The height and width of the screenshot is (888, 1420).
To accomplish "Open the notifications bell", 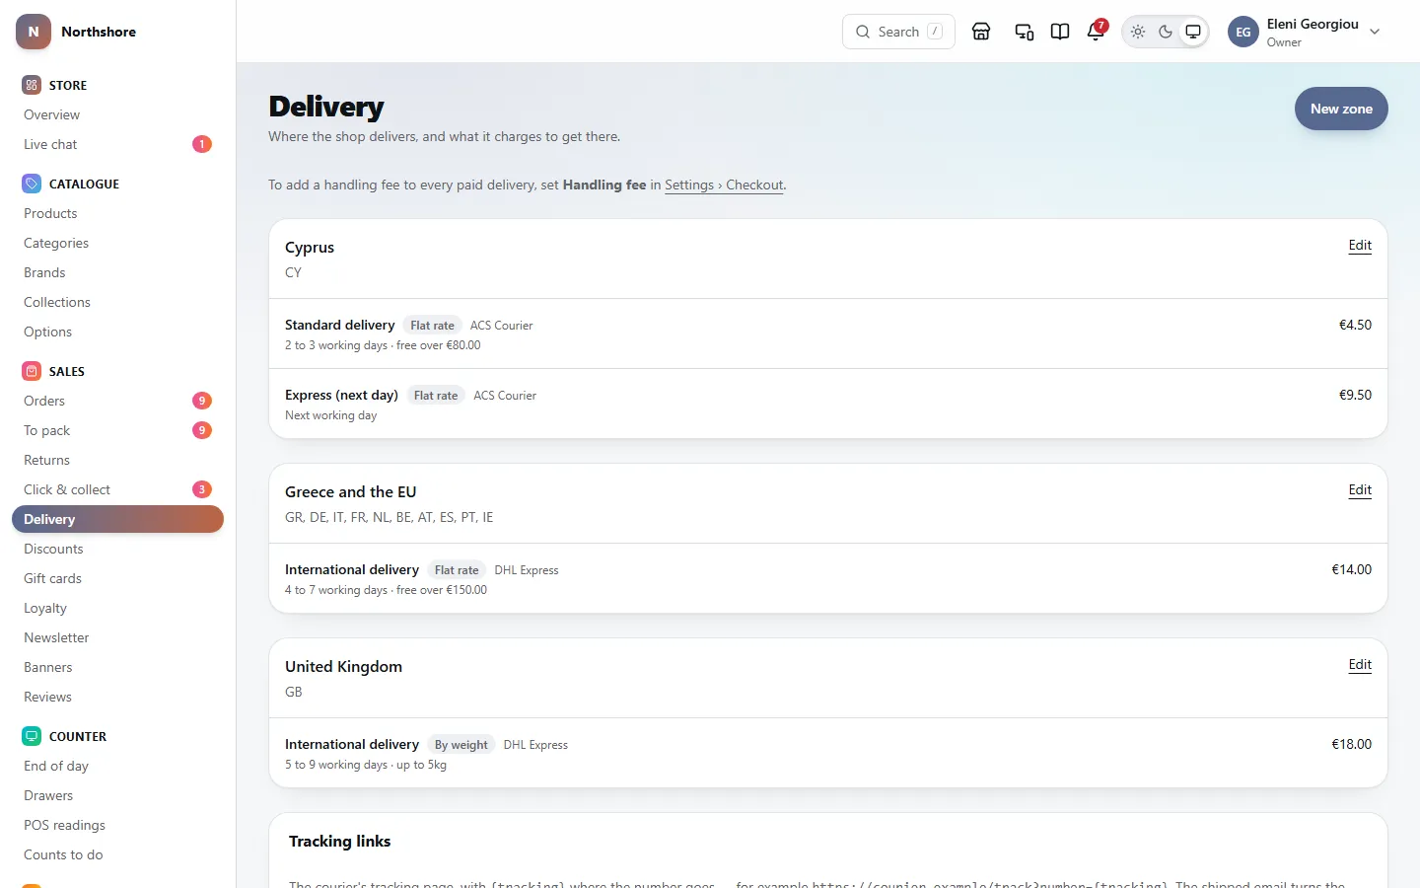I will tap(1096, 32).
